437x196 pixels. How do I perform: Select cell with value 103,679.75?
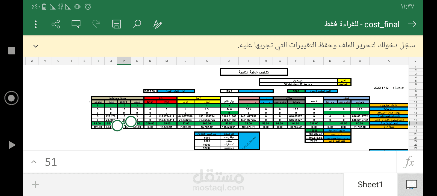point(249,127)
